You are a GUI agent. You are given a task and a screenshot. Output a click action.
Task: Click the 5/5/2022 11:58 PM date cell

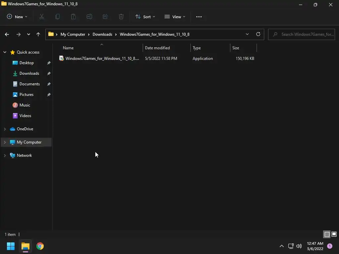(x=161, y=59)
